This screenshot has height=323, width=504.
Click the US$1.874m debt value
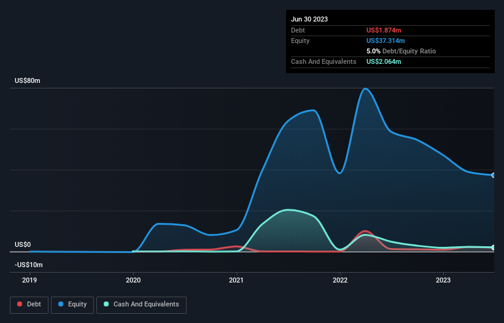click(x=384, y=30)
